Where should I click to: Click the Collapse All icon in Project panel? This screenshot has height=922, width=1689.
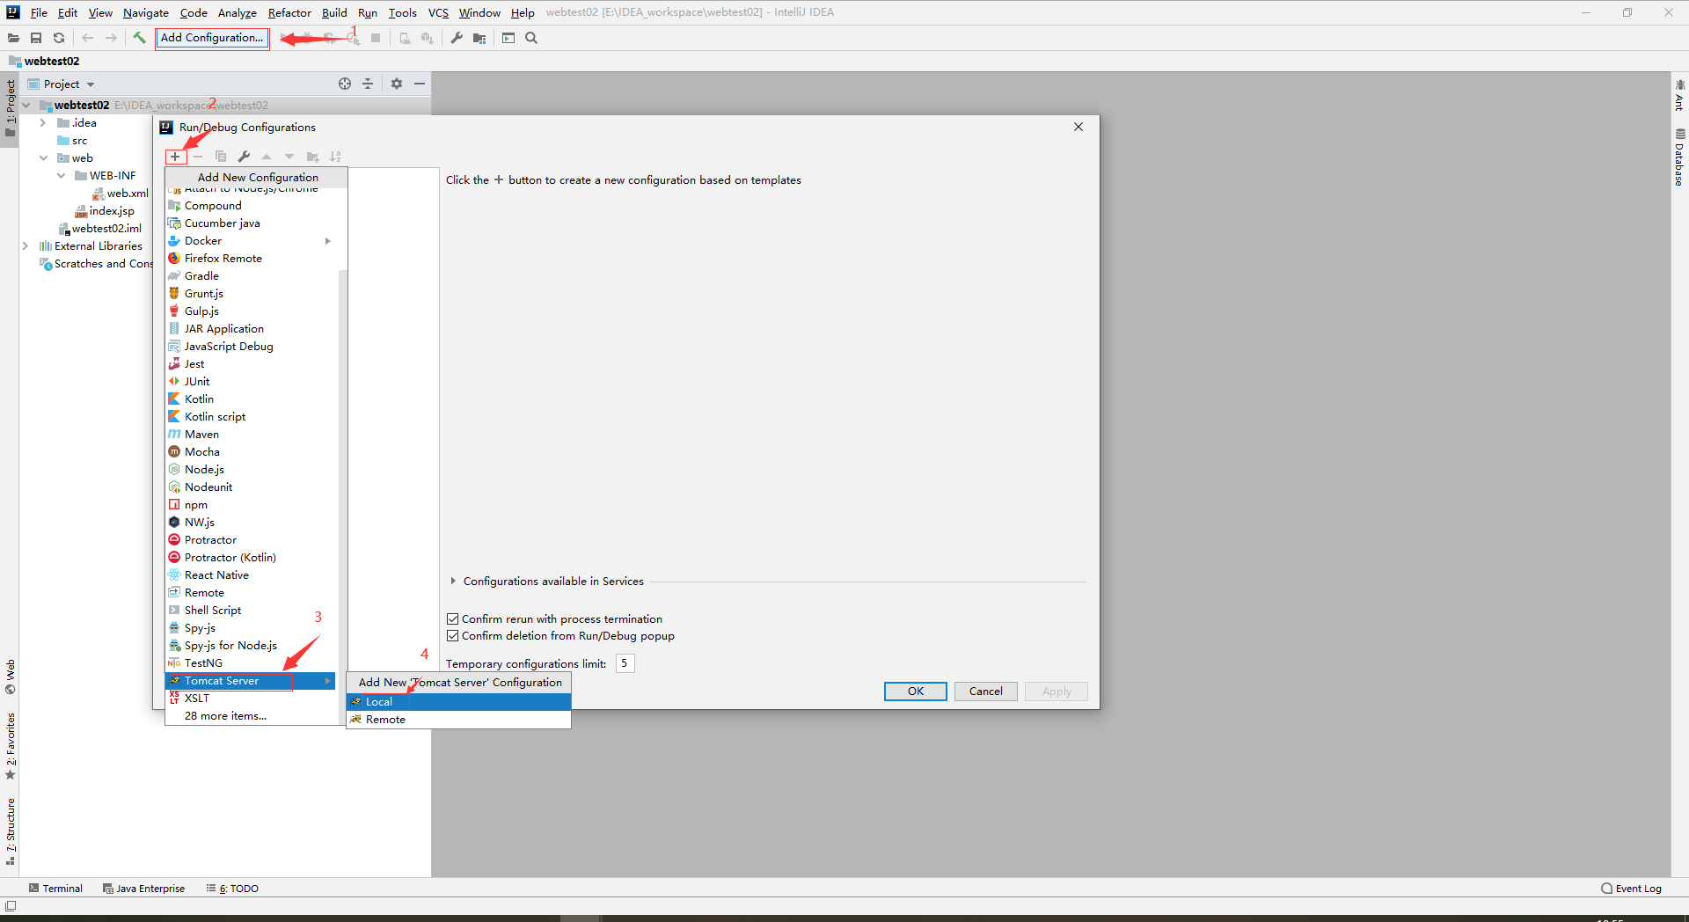(368, 84)
